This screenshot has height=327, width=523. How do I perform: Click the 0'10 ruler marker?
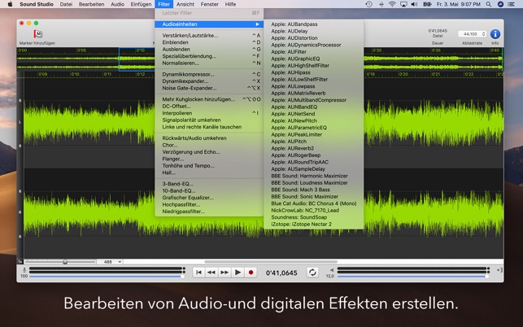click(x=141, y=50)
